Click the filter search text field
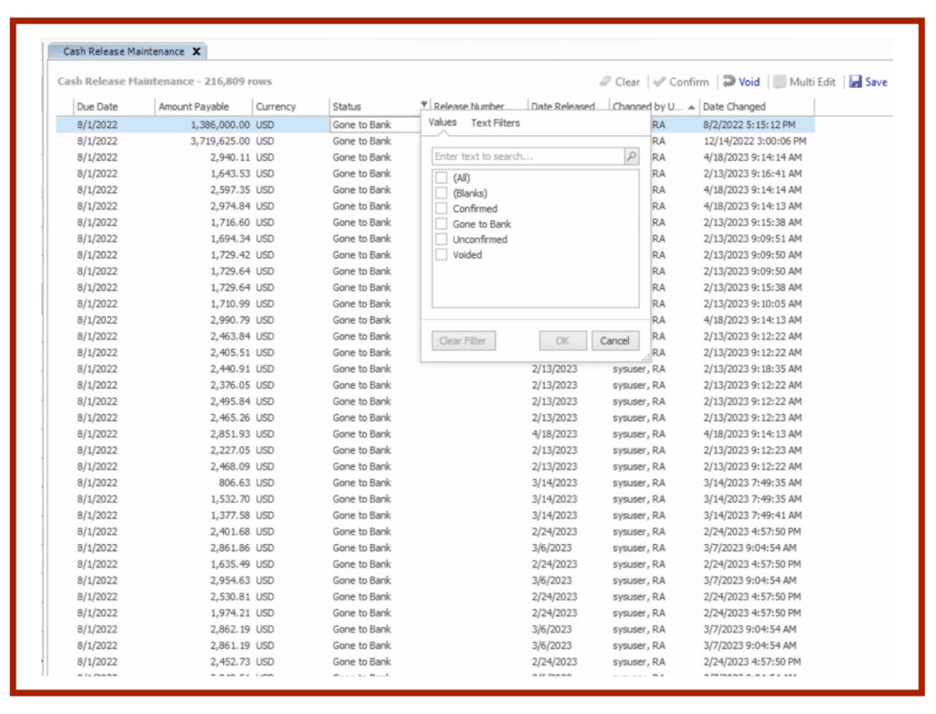Image resolution: width=936 pixels, height=714 pixels. click(x=527, y=156)
